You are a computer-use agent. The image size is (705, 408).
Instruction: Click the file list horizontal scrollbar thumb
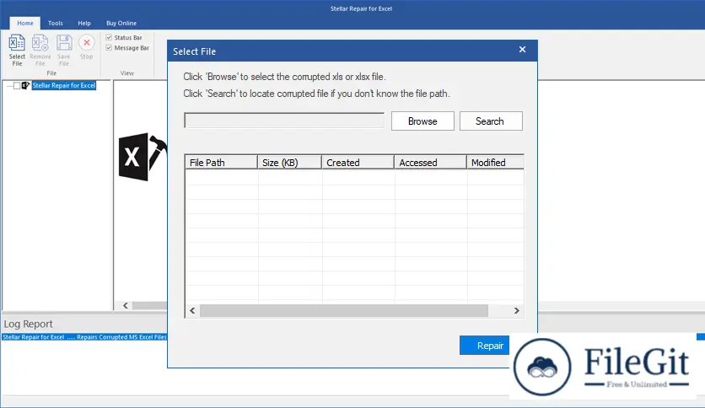(344, 310)
